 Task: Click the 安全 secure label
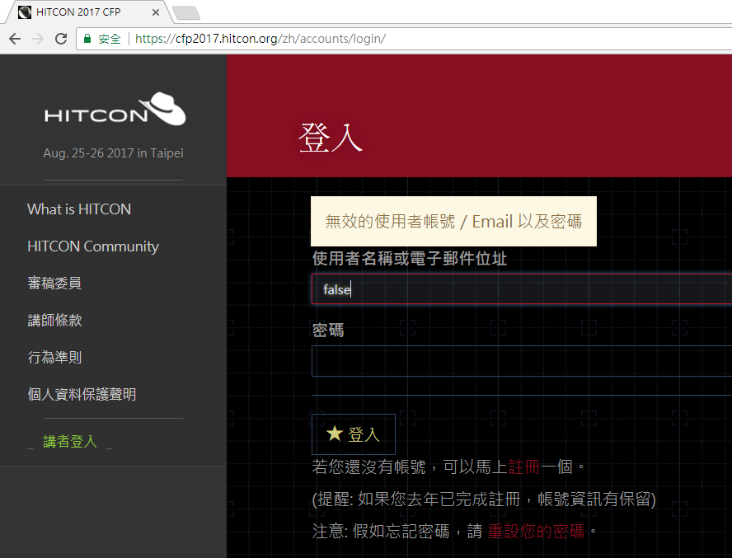coord(110,39)
